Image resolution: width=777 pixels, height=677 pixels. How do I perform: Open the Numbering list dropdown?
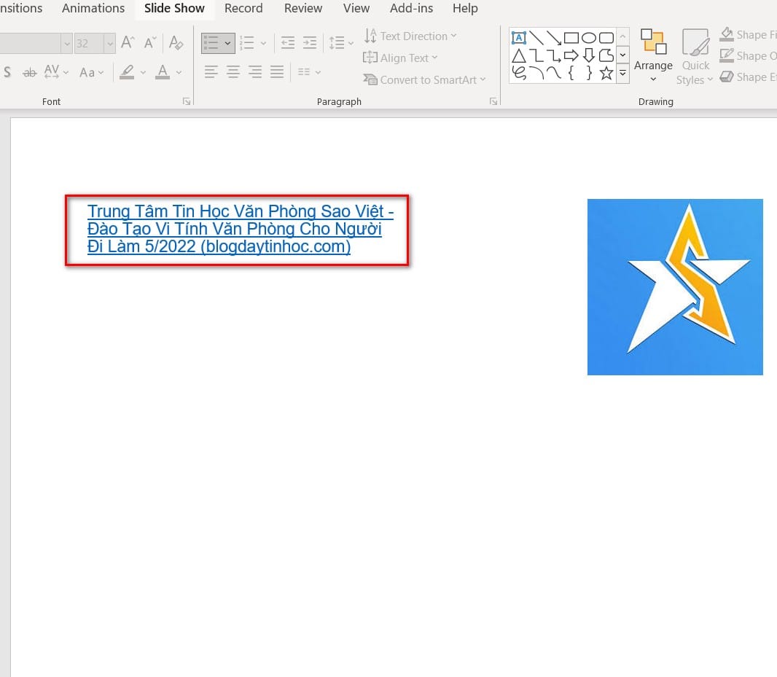(x=263, y=44)
